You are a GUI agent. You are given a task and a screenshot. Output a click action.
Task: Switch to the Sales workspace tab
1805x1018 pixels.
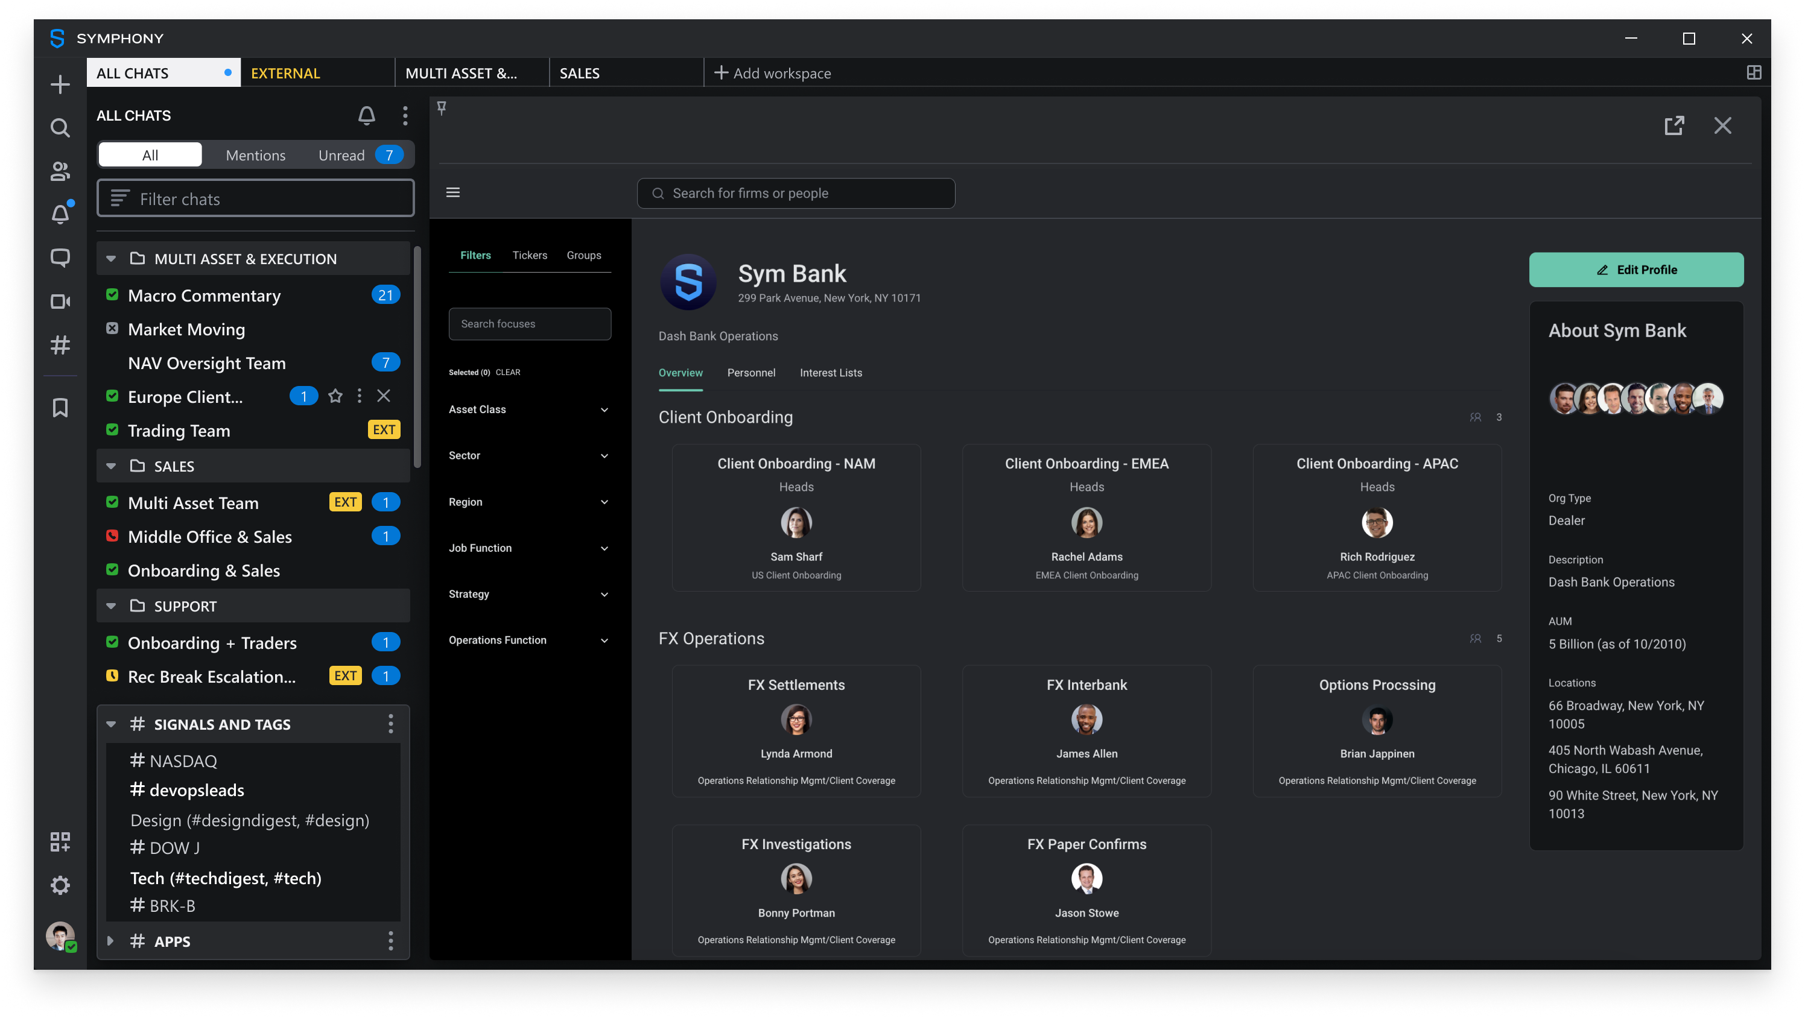coord(626,73)
